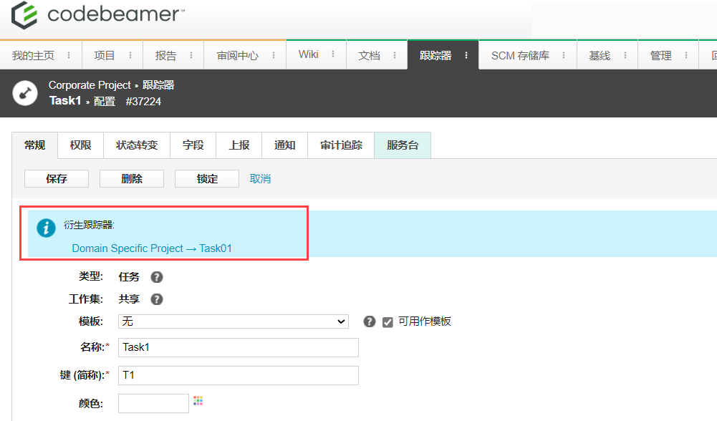717x421 pixels.
Task: Open 审阅中心 navigation item
Action: (237, 55)
